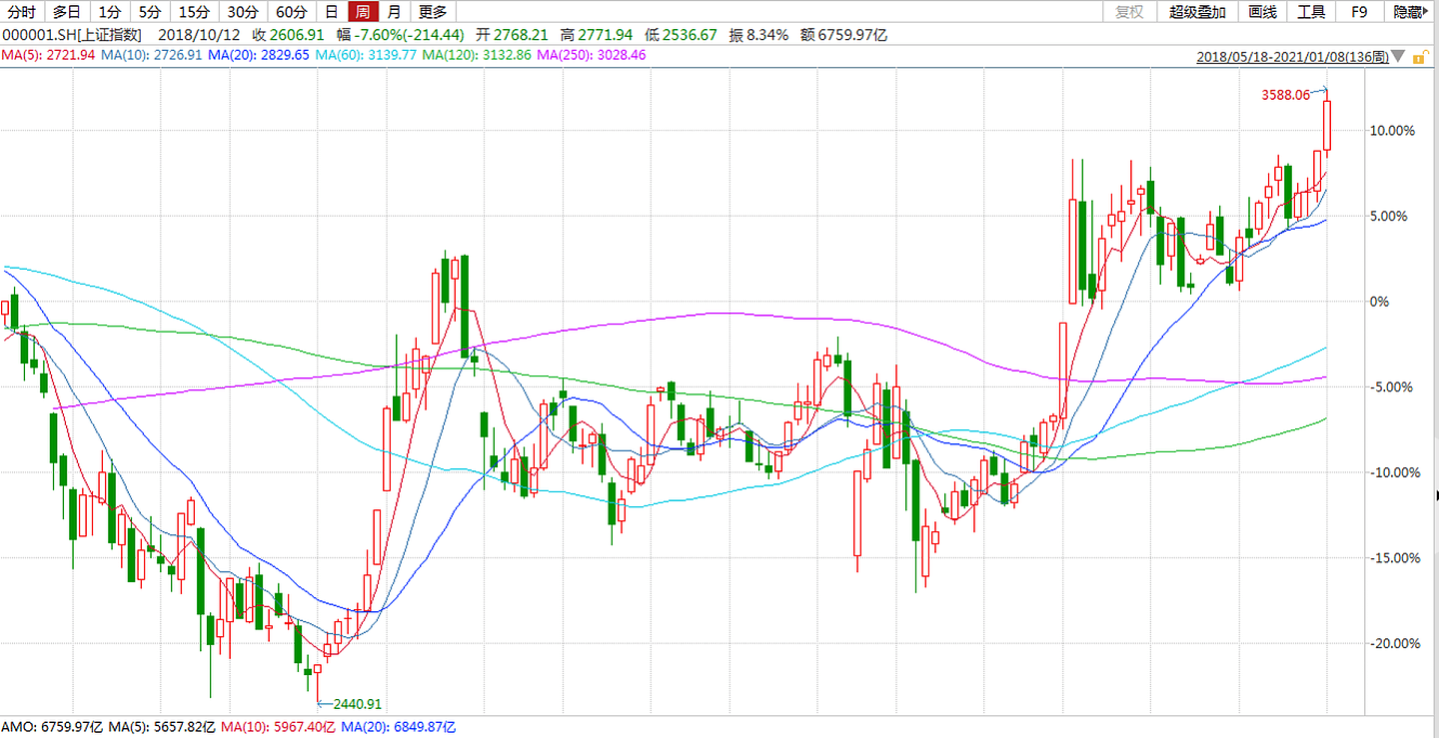Click the F9 button

1359,12
